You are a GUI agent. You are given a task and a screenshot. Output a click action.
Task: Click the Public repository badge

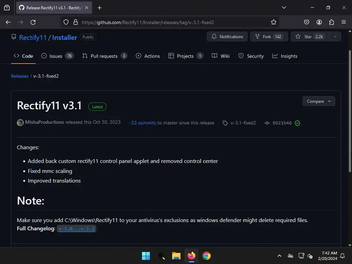tap(88, 37)
